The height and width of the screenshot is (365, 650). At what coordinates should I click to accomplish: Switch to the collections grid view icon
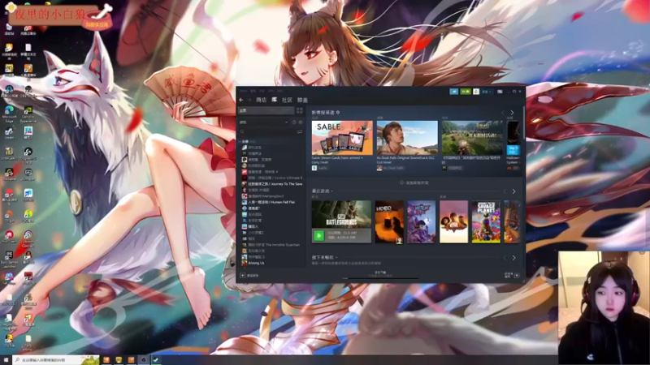coord(299,110)
